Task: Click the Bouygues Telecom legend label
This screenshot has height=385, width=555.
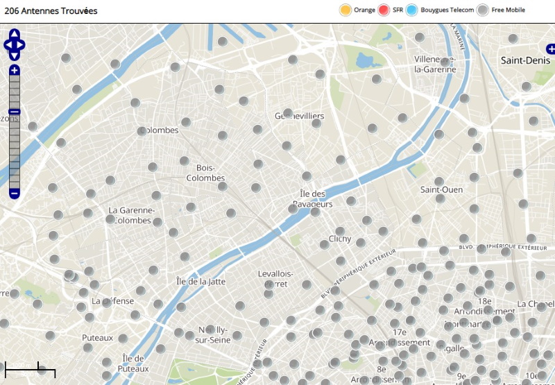Action: point(447,10)
